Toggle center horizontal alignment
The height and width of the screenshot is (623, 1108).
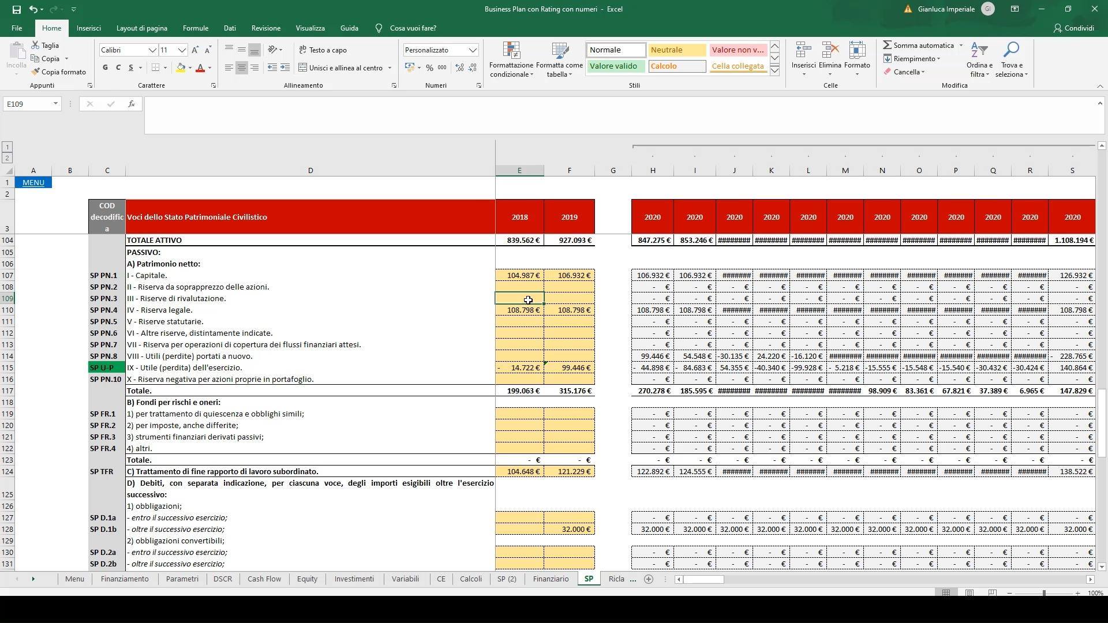242,68
